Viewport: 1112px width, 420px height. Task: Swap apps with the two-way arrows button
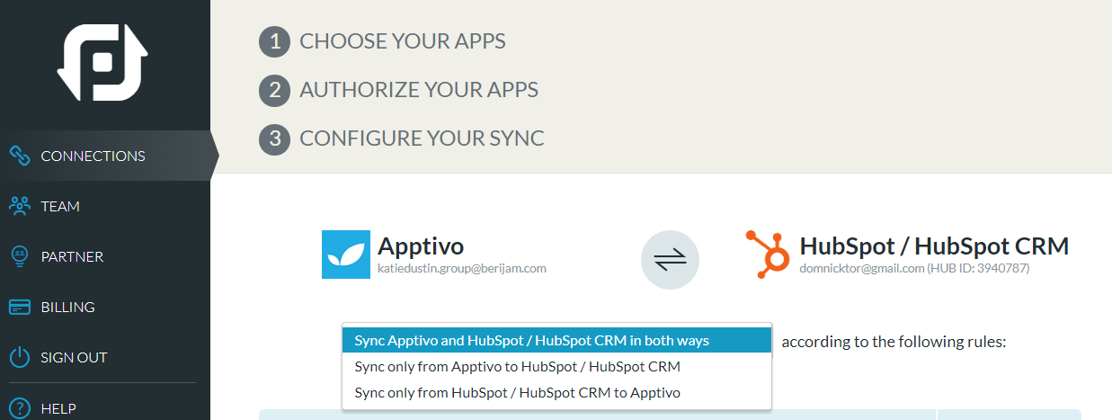coord(670,260)
